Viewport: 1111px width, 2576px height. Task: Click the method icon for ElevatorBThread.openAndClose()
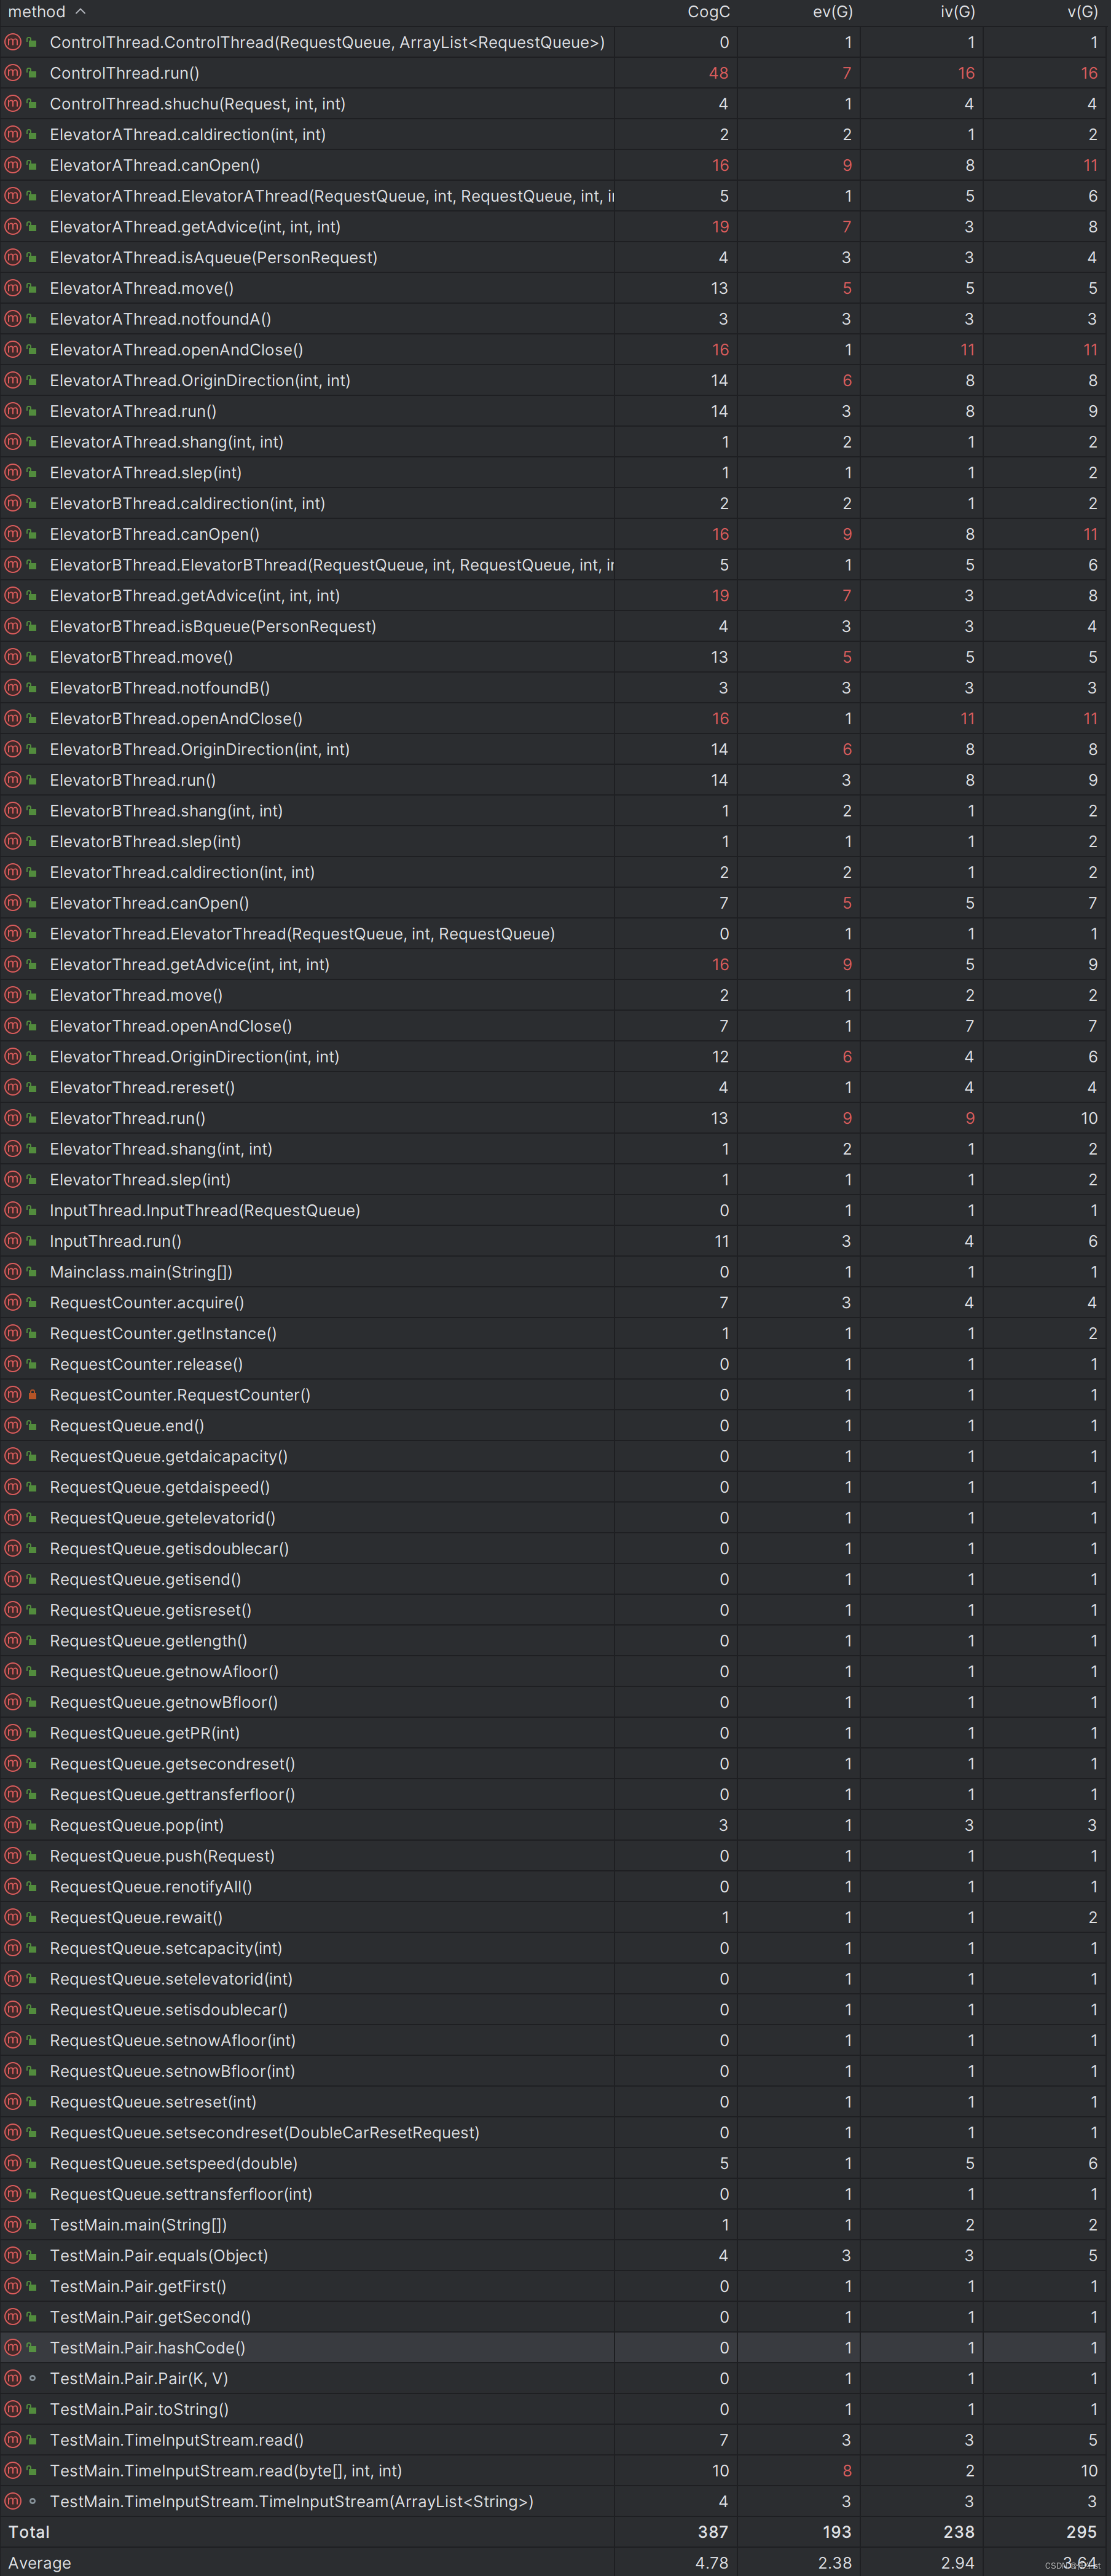[x=12, y=718]
